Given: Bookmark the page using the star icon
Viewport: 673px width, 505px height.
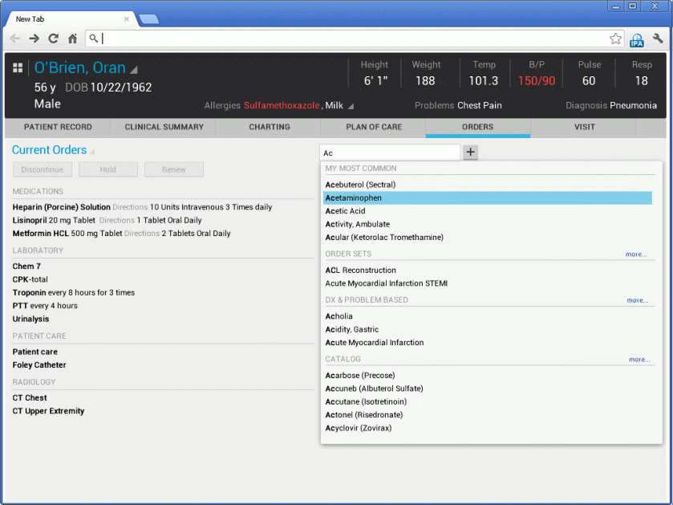Looking at the screenshot, I should coord(615,38).
